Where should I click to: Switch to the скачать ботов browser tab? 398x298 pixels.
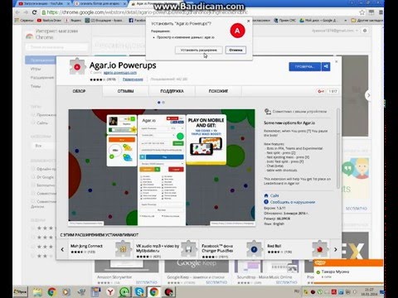tap(99, 4)
